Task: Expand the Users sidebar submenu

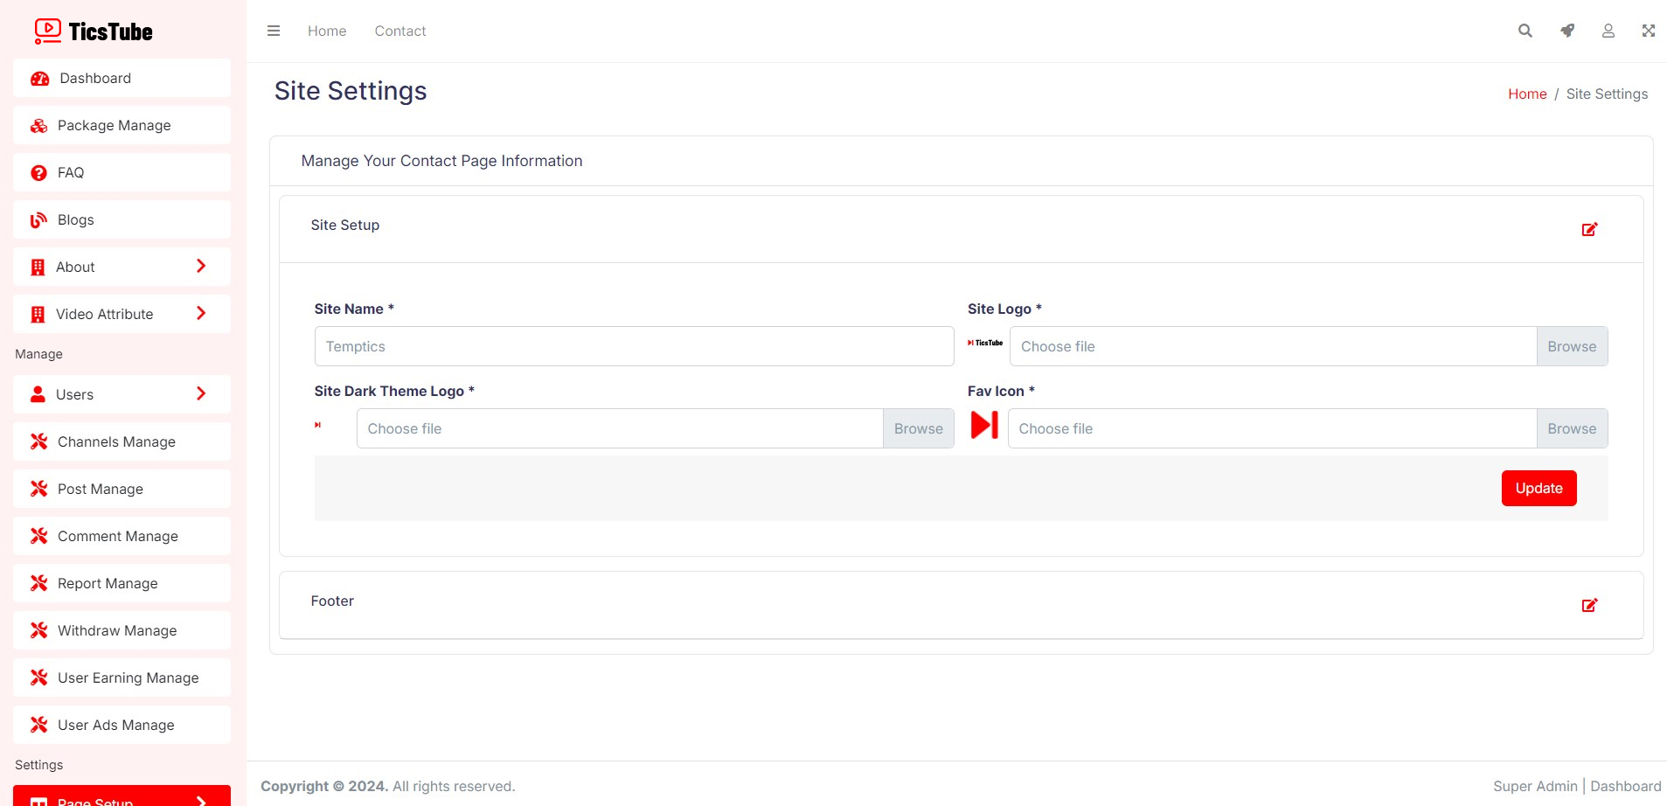Action: point(122,394)
